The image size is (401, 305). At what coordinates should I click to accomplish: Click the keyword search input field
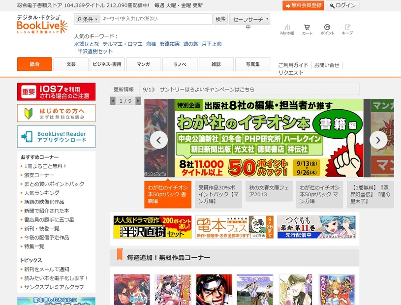[x=156, y=19]
